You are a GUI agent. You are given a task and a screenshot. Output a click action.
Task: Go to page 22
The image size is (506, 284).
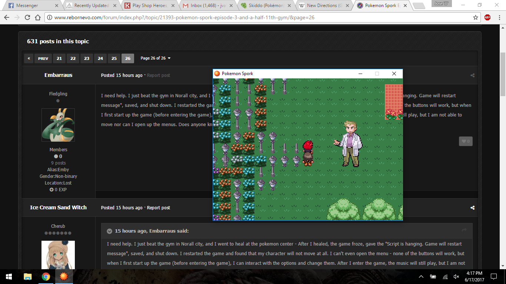tap(73, 58)
